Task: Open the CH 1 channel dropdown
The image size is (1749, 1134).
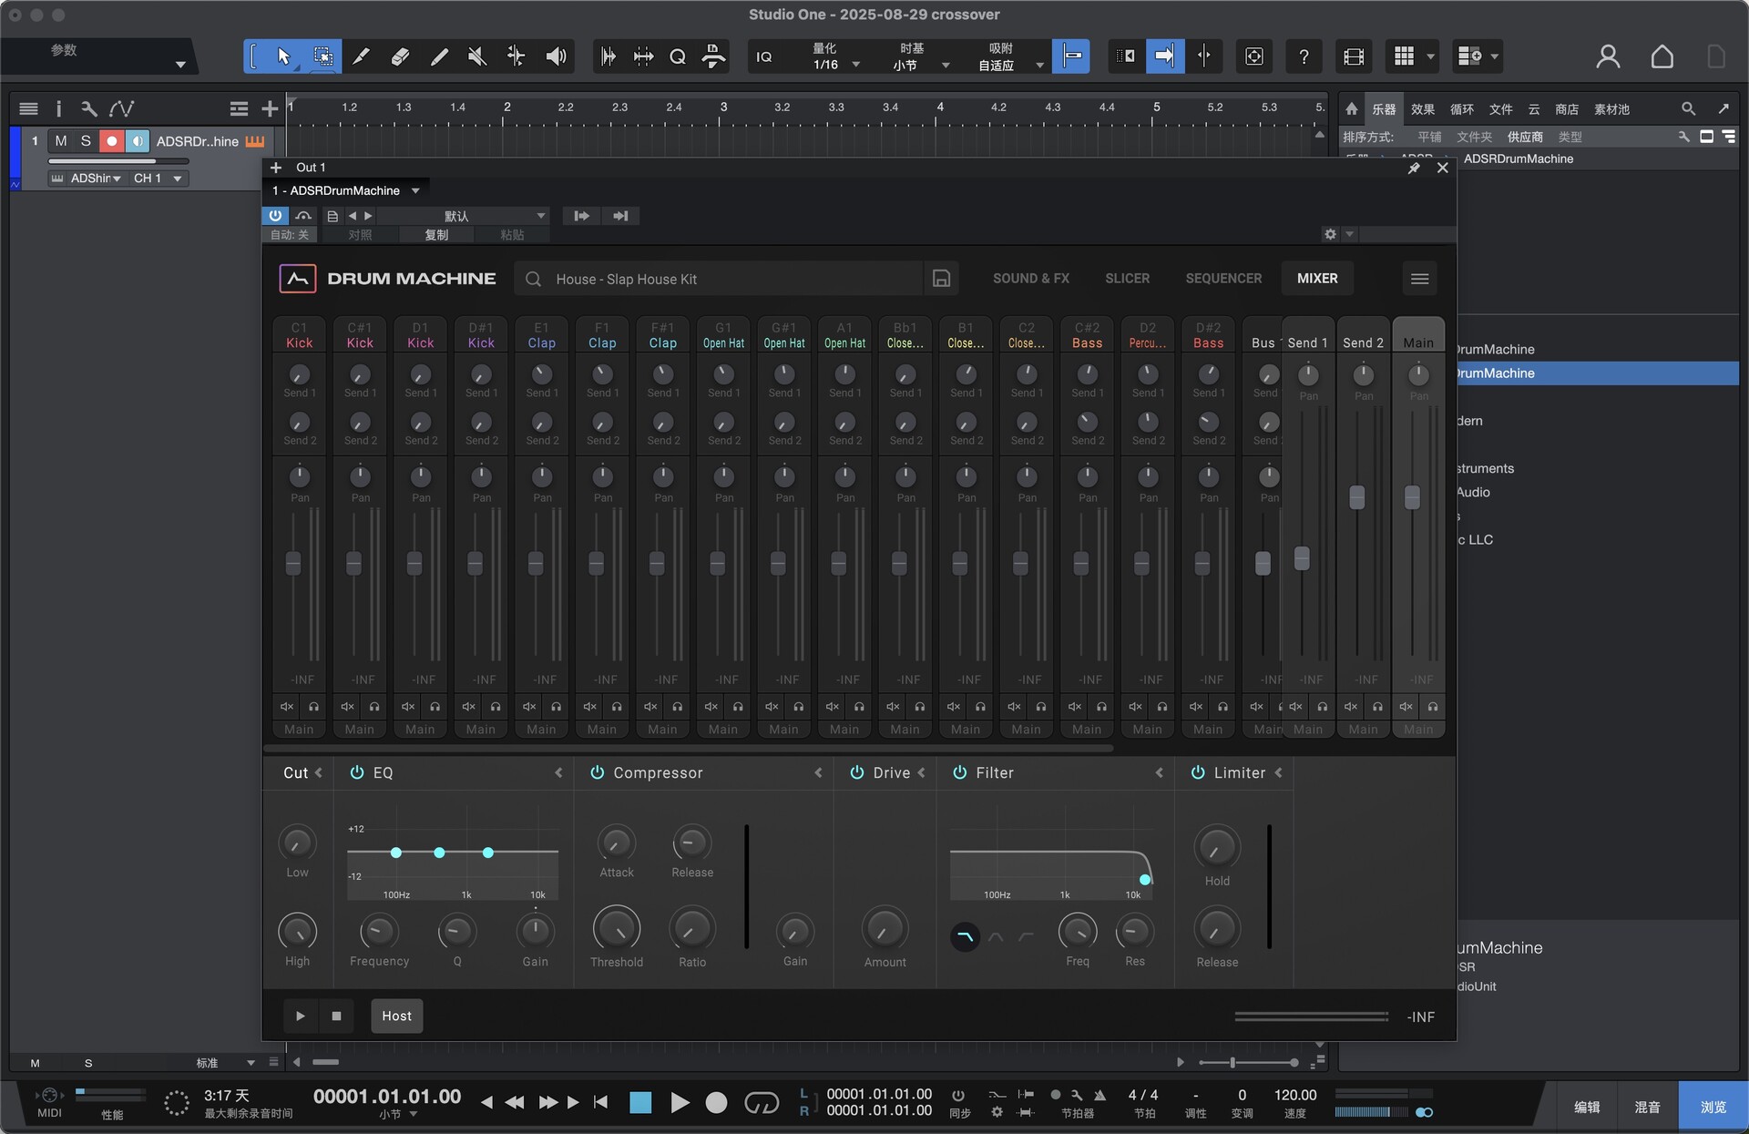Action: 159,179
